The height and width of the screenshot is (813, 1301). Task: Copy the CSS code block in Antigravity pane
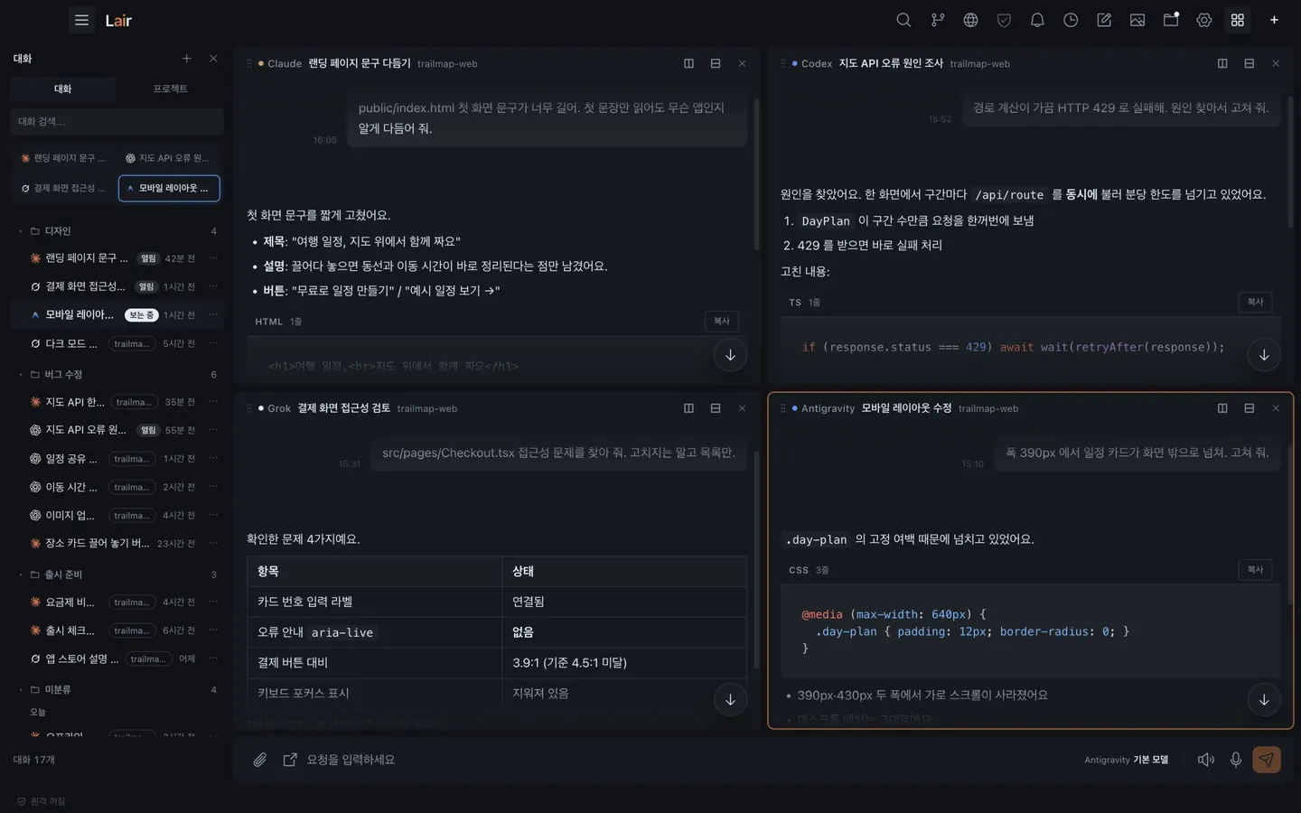click(x=1255, y=569)
